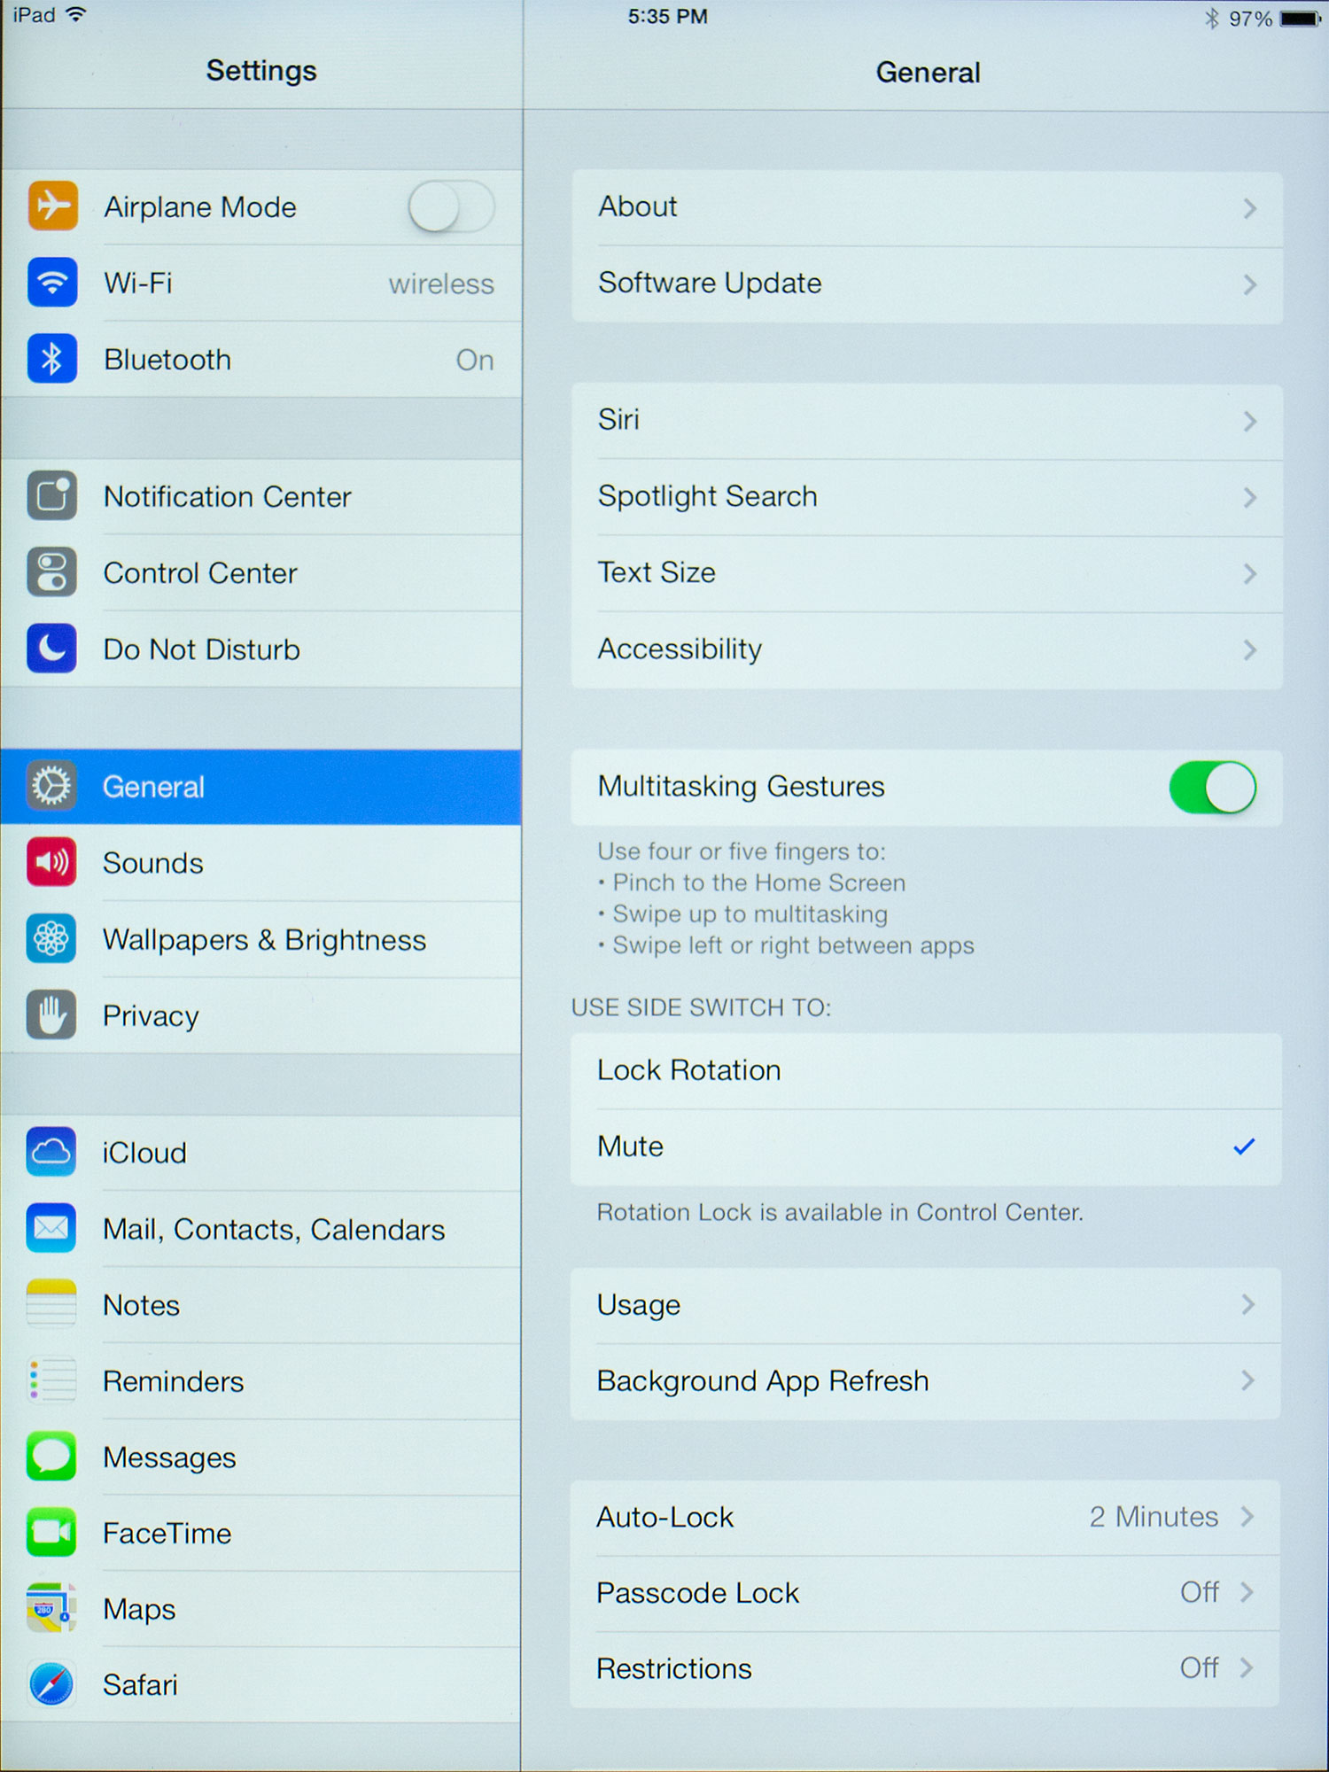
Task: Tap the Passcode Lock 'Off' value
Action: click(x=1200, y=1592)
